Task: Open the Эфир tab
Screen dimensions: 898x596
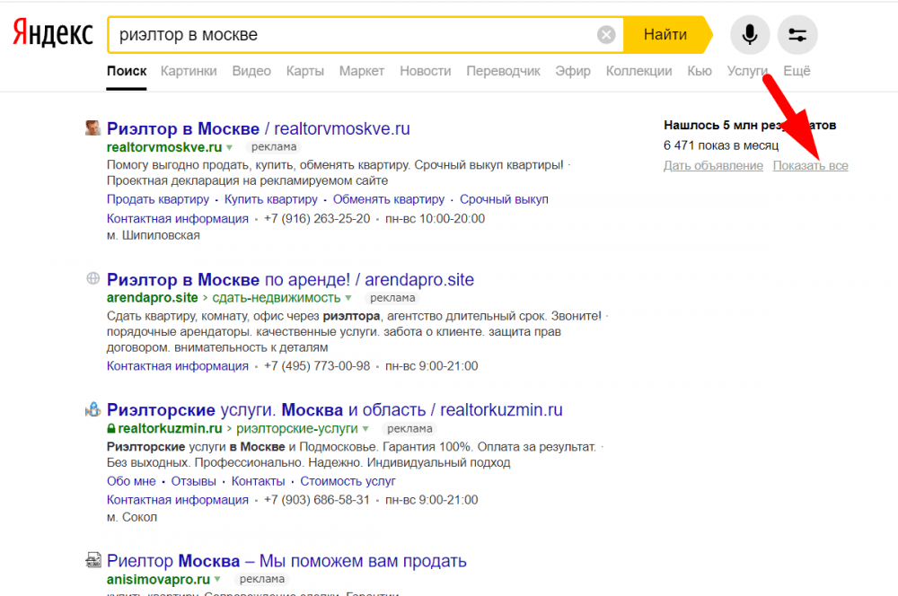Action: pyautogui.click(x=573, y=72)
